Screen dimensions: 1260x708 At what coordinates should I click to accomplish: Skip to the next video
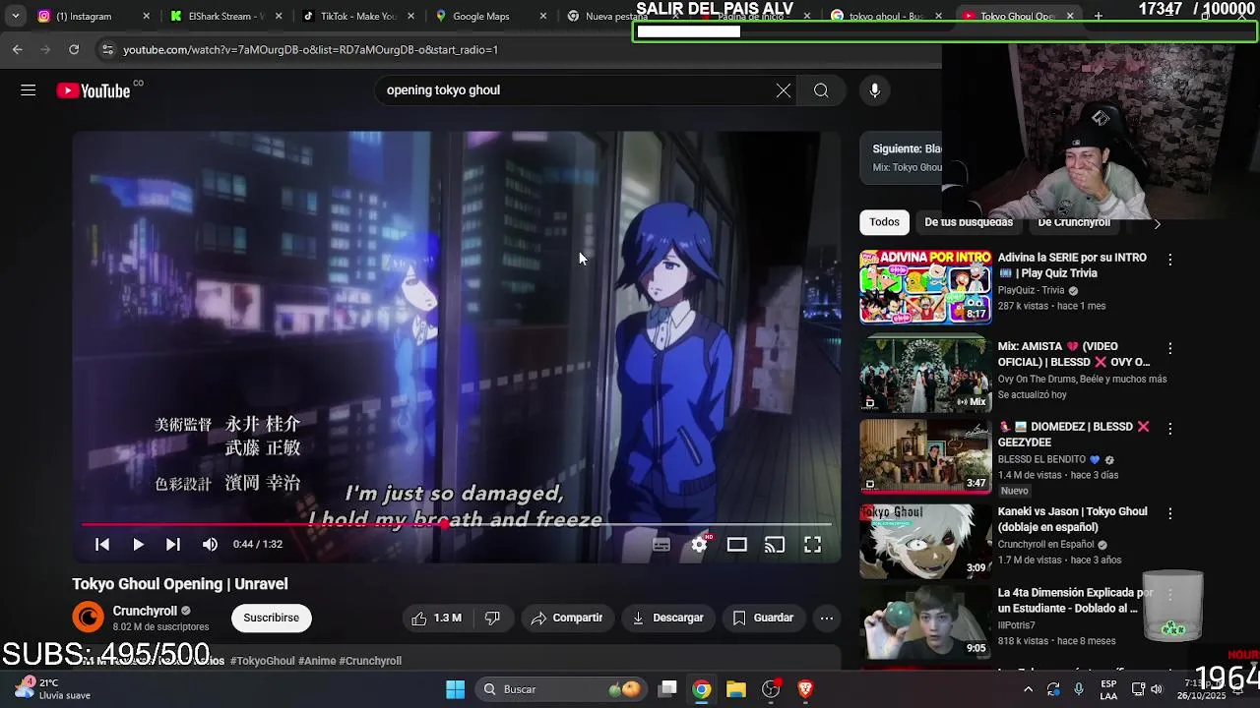(173, 544)
